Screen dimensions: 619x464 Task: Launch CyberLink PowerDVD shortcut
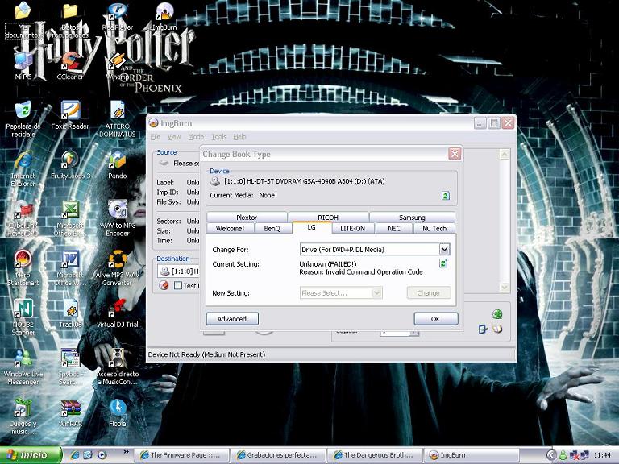coord(23,218)
